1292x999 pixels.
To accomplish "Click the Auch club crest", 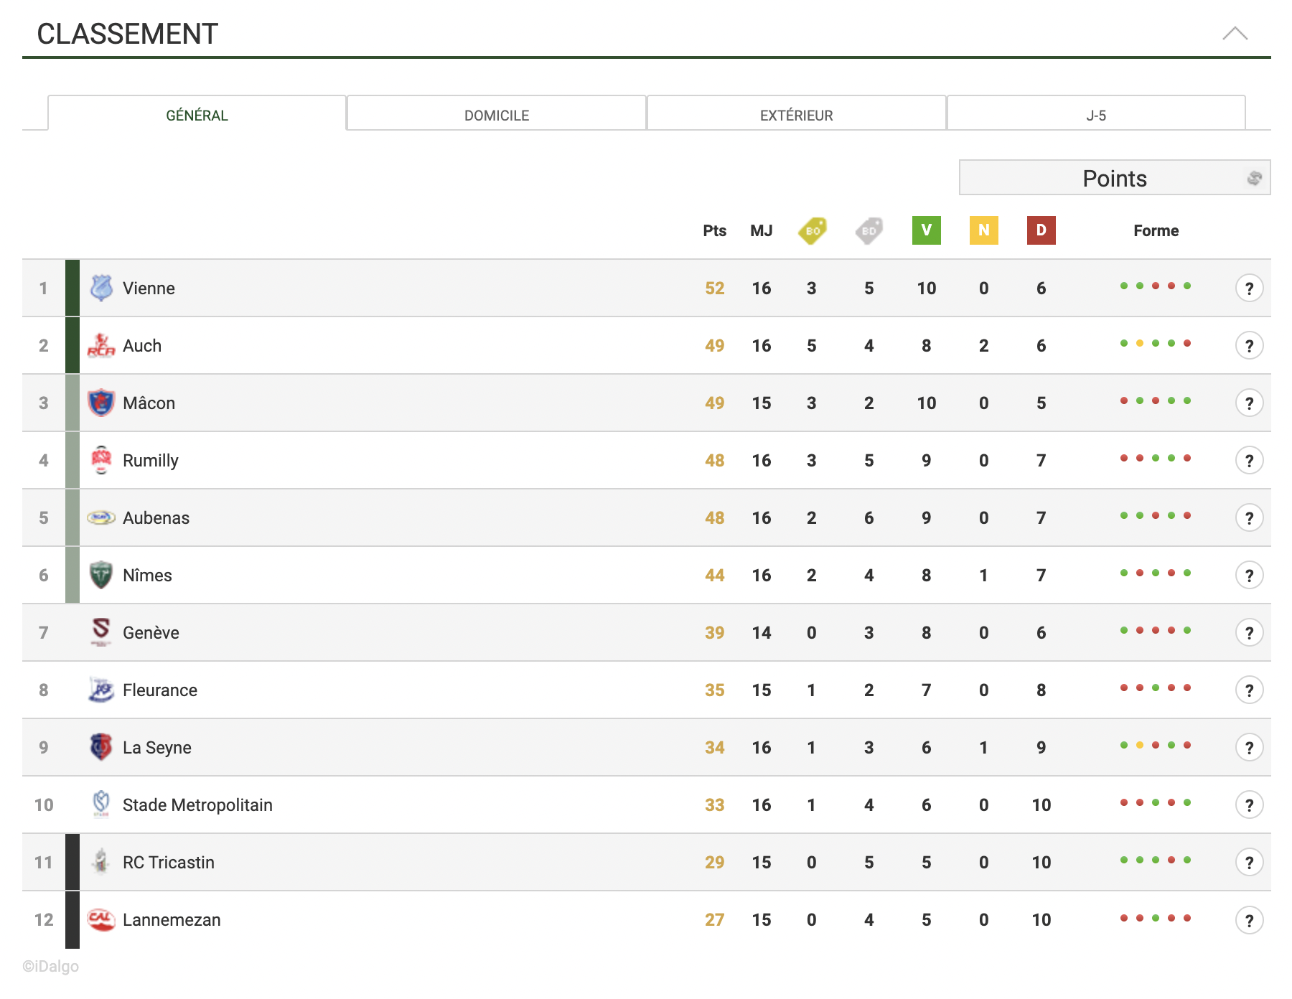I will [101, 345].
